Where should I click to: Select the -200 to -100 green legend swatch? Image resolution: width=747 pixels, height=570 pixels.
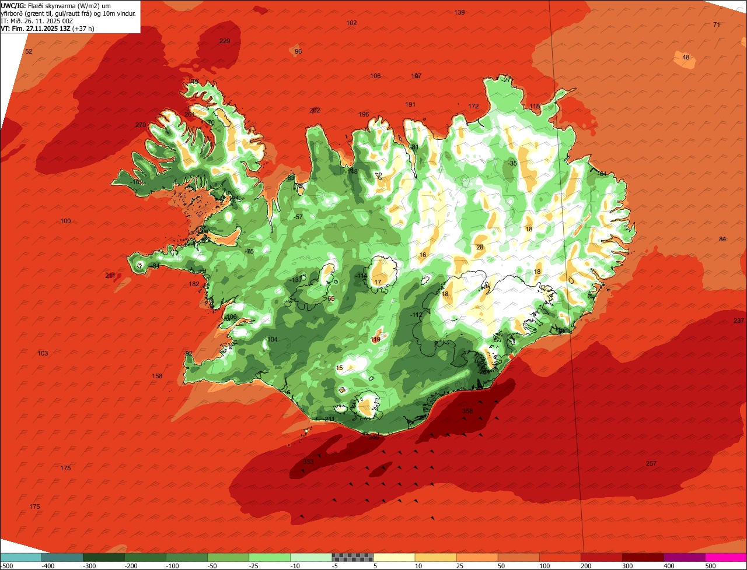(x=145, y=557)
